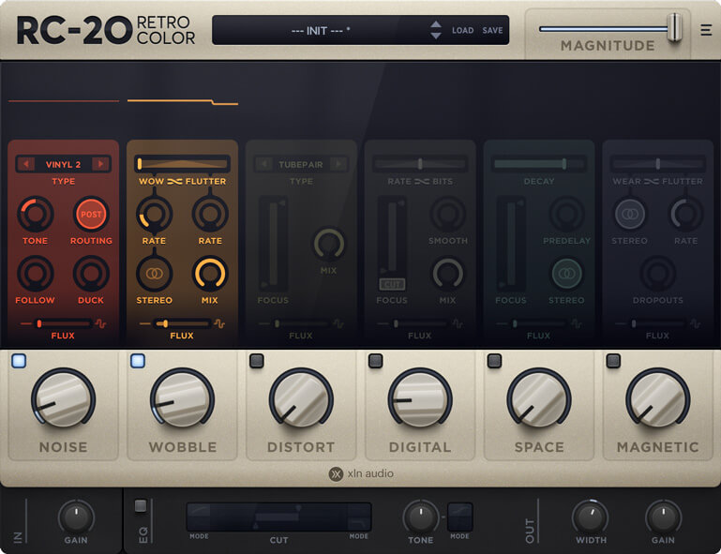
Task: Click the Space Predelay knob
Action: click(566, 214)
